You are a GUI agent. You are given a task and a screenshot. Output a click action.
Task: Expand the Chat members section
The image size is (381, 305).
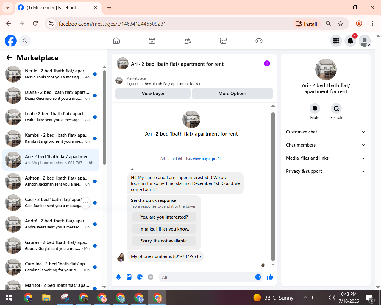pos(326,145)
